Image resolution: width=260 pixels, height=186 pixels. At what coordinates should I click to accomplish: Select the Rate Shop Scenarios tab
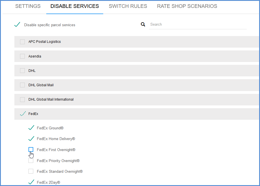pyautogui.click(x=187, y=6)
